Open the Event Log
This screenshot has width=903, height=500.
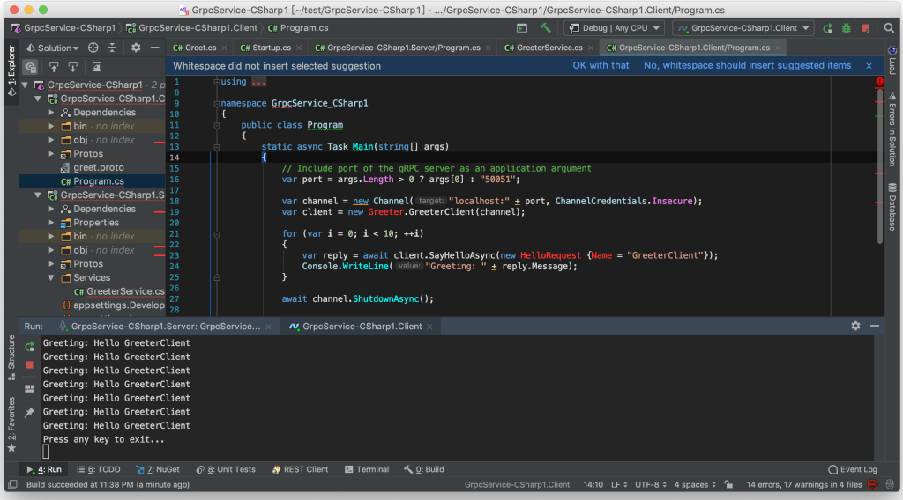pos(853,469)
